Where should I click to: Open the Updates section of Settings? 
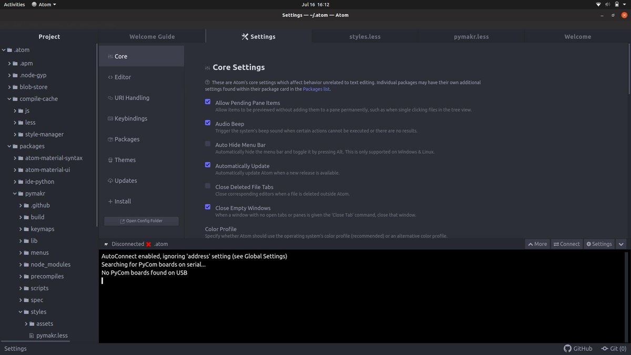click(126, 180)
